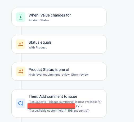
Task: Click the shuffle icon next to Product Status is one of
Action: pyautogui.click(x=21, y=71)
